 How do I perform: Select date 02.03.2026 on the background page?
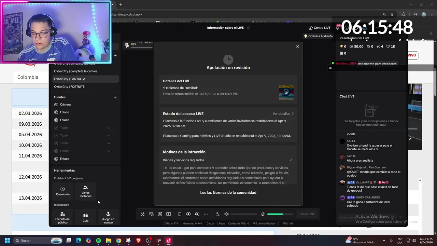point(30,113)
